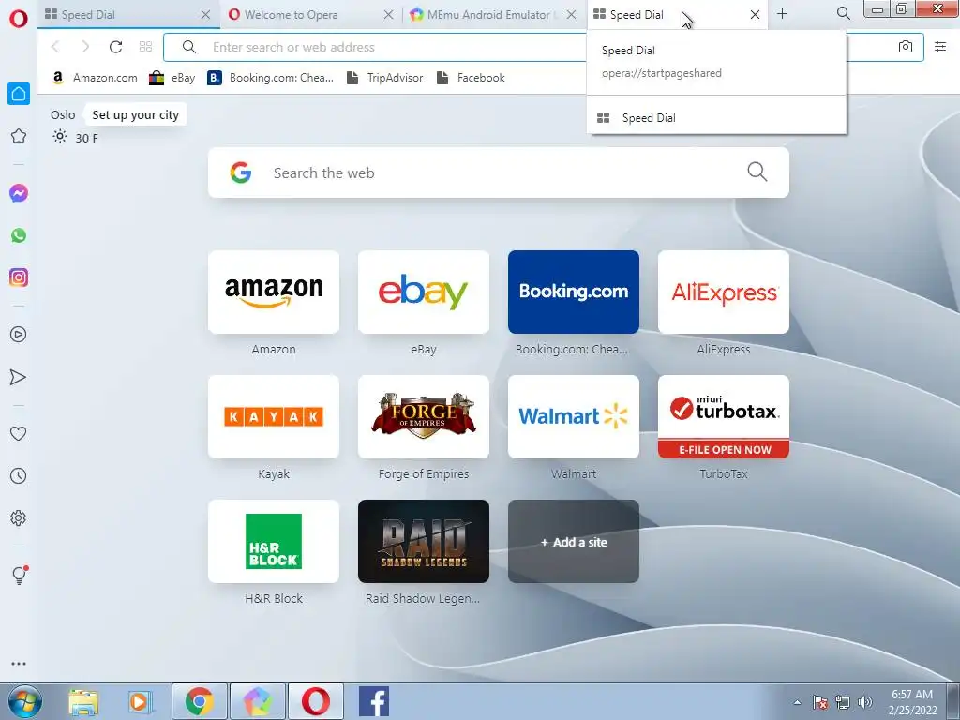Open a new tab with the plus button
The width and height of the screenshot is (960, 720).
point(783,13)
